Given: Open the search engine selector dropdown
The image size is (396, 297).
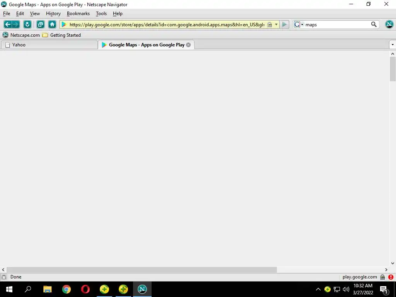Looking at the screenshot, I should click(x=299, y=24).
